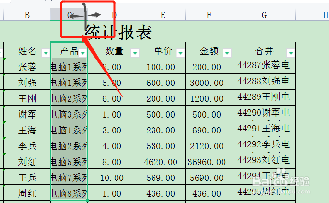Viewport: 329px width, 203px height.
Task: Open the 产品 column filter dropdown
Action: tap(83, 53)
